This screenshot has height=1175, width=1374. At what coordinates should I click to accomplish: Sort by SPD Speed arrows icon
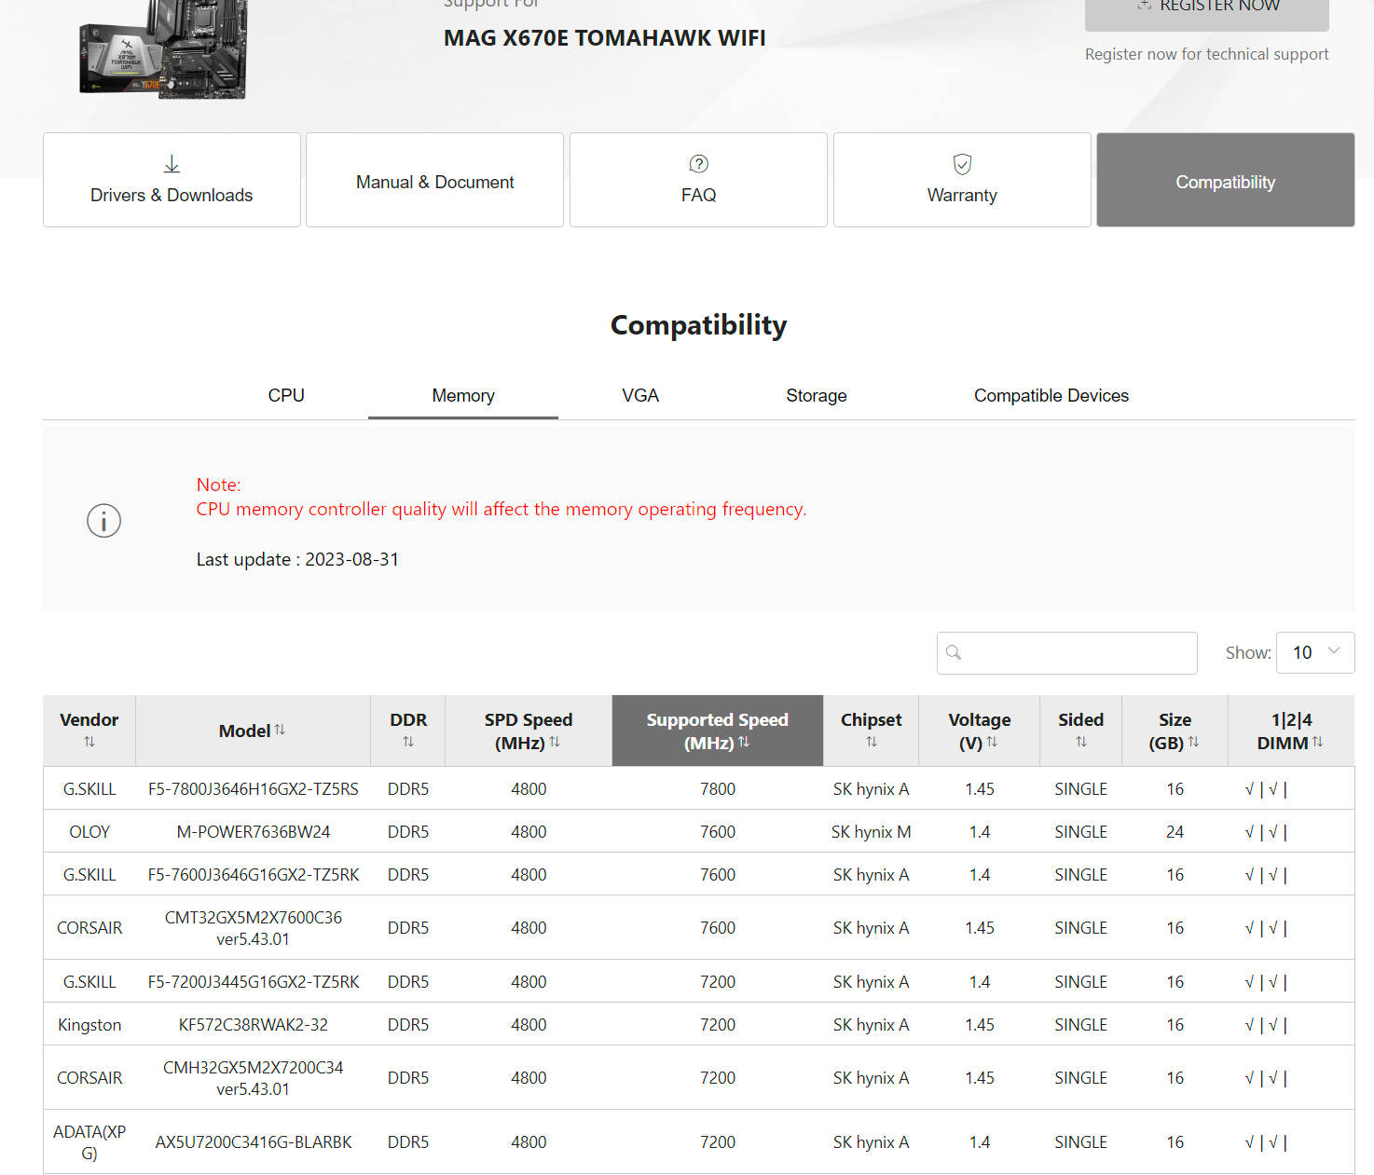[x=555, y=743]
